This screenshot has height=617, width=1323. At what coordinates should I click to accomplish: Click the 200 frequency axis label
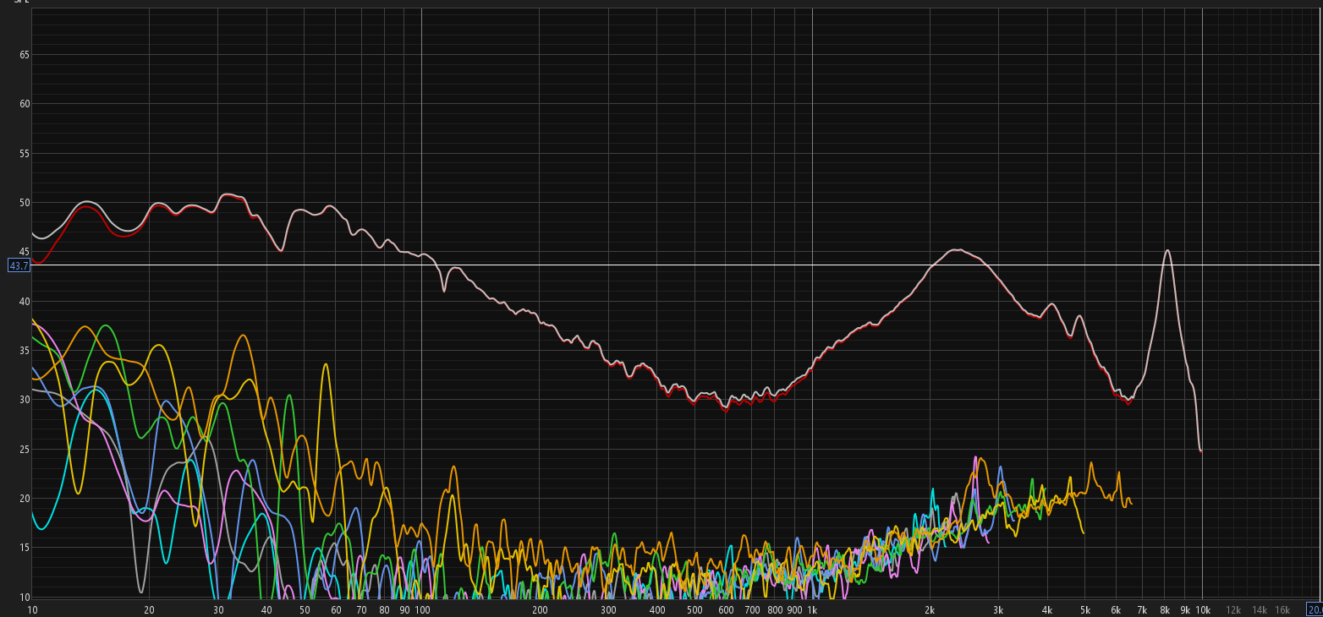pyautogui.click(x=540, y=609)
